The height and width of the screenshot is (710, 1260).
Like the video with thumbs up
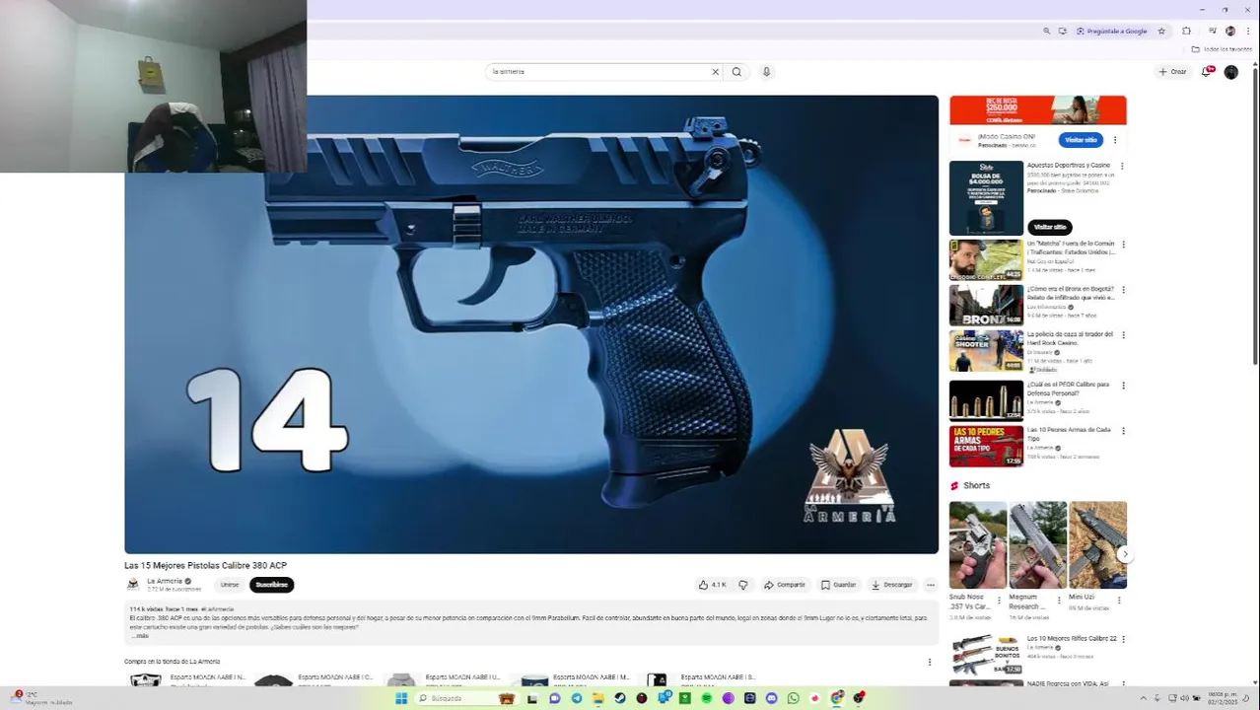click(x=712, y=585)
